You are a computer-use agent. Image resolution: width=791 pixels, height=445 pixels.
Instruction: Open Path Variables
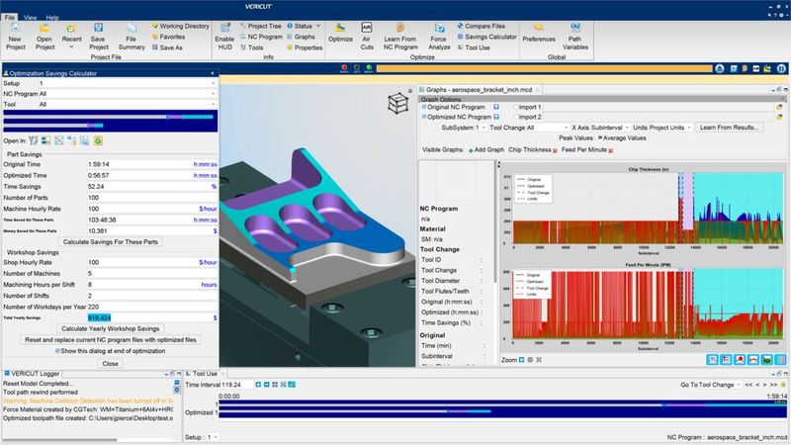pos(575,37)
